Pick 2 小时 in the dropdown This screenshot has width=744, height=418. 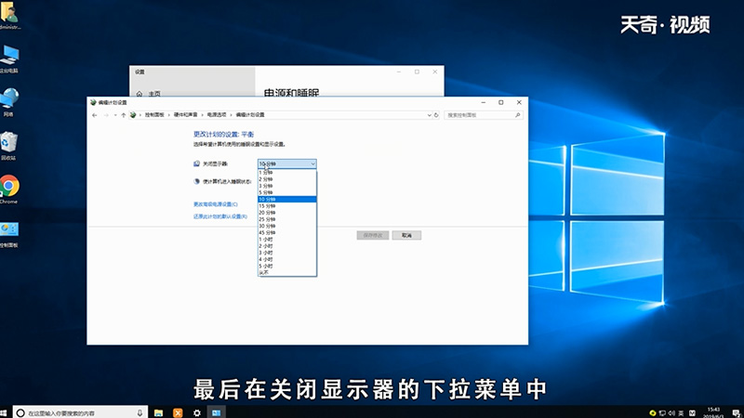click(287, 246)
